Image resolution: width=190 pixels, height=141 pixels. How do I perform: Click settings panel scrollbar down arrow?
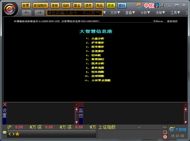(76, 122)
